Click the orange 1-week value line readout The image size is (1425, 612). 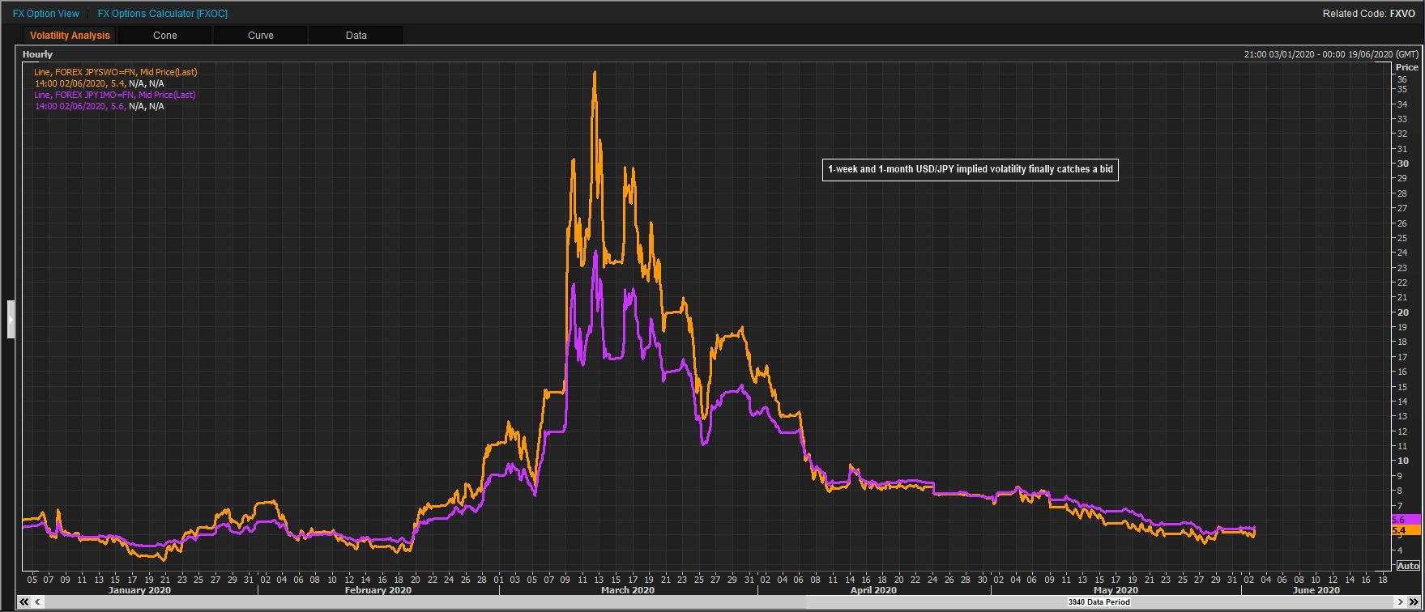coord(99,83)
